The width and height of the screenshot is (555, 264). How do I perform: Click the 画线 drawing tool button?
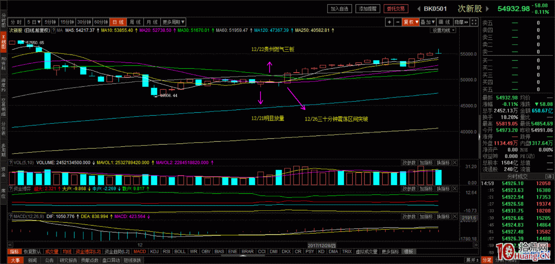coord(444,22)
